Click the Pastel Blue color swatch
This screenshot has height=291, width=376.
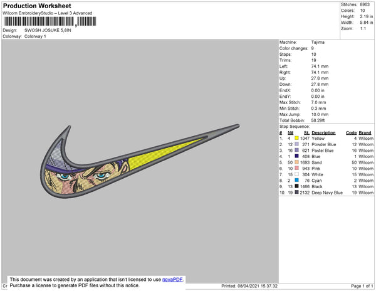pos(296,150)
